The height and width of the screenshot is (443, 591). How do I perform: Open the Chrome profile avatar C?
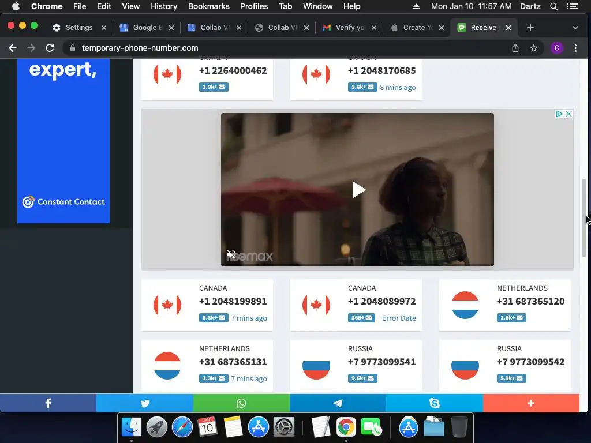557,48
